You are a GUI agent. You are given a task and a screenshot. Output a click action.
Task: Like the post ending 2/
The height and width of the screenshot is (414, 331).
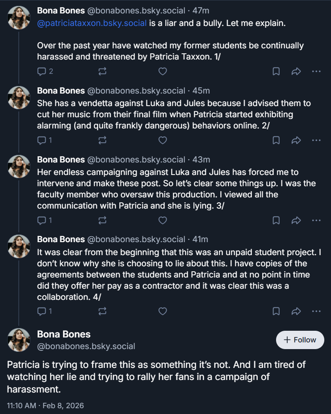pos(163,140)
